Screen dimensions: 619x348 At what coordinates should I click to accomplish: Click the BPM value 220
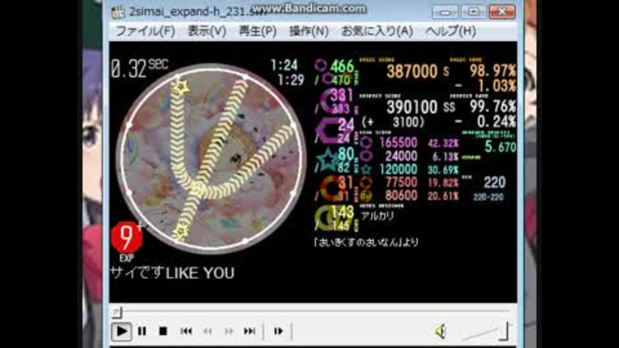(495, 182)
